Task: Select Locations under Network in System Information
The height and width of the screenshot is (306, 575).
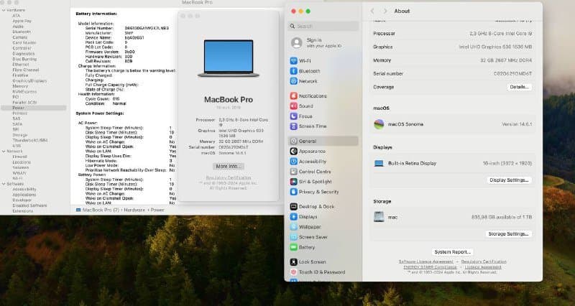Action: coord(22,162)
